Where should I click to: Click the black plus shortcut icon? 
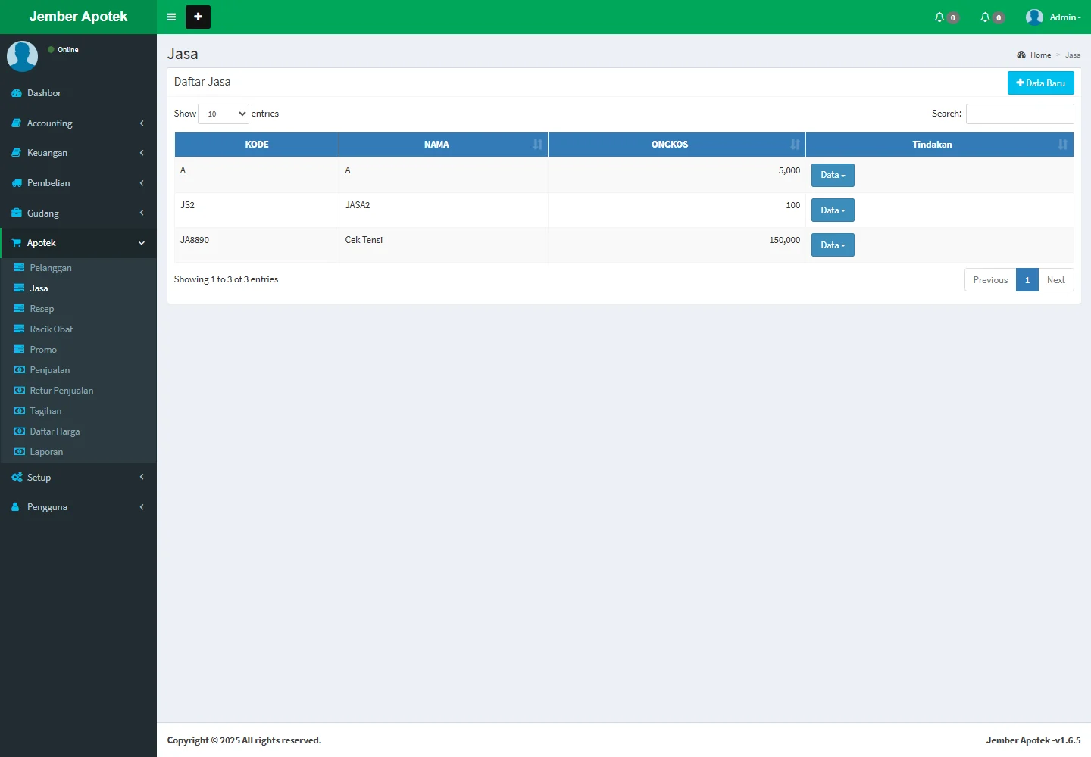point(198,17)
